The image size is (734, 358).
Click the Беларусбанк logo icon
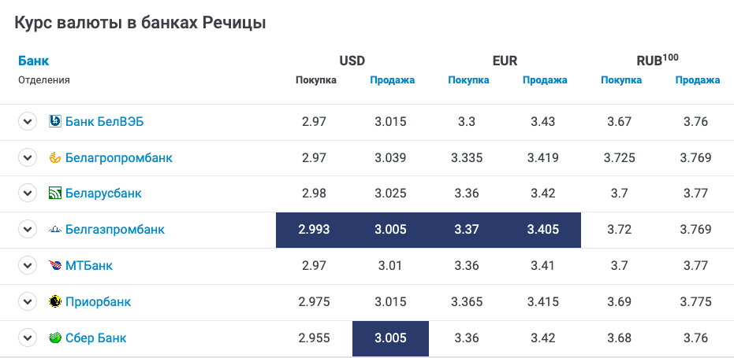55,194
